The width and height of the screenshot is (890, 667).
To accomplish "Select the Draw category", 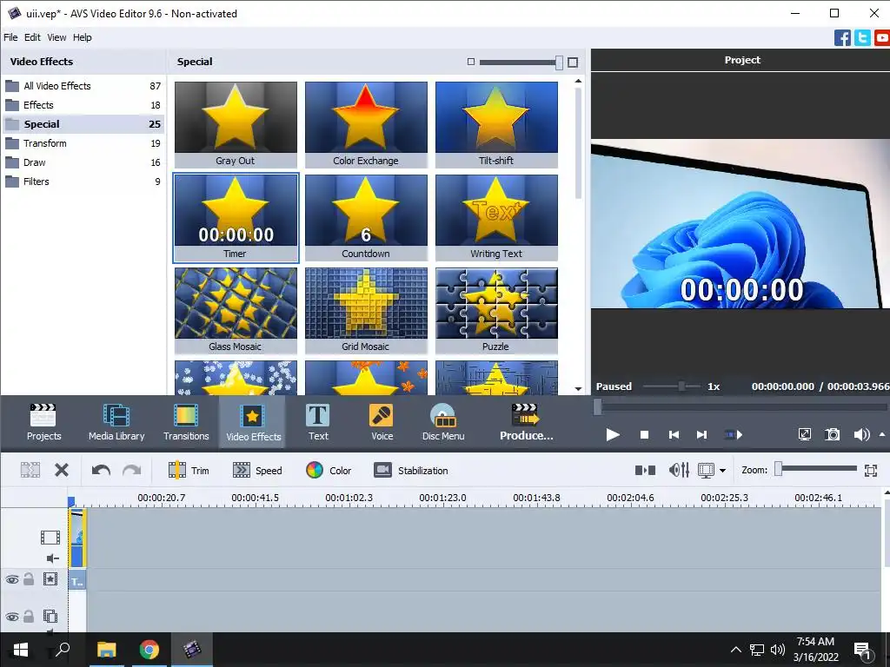I will pyautogui.click(x=83, y=162).
